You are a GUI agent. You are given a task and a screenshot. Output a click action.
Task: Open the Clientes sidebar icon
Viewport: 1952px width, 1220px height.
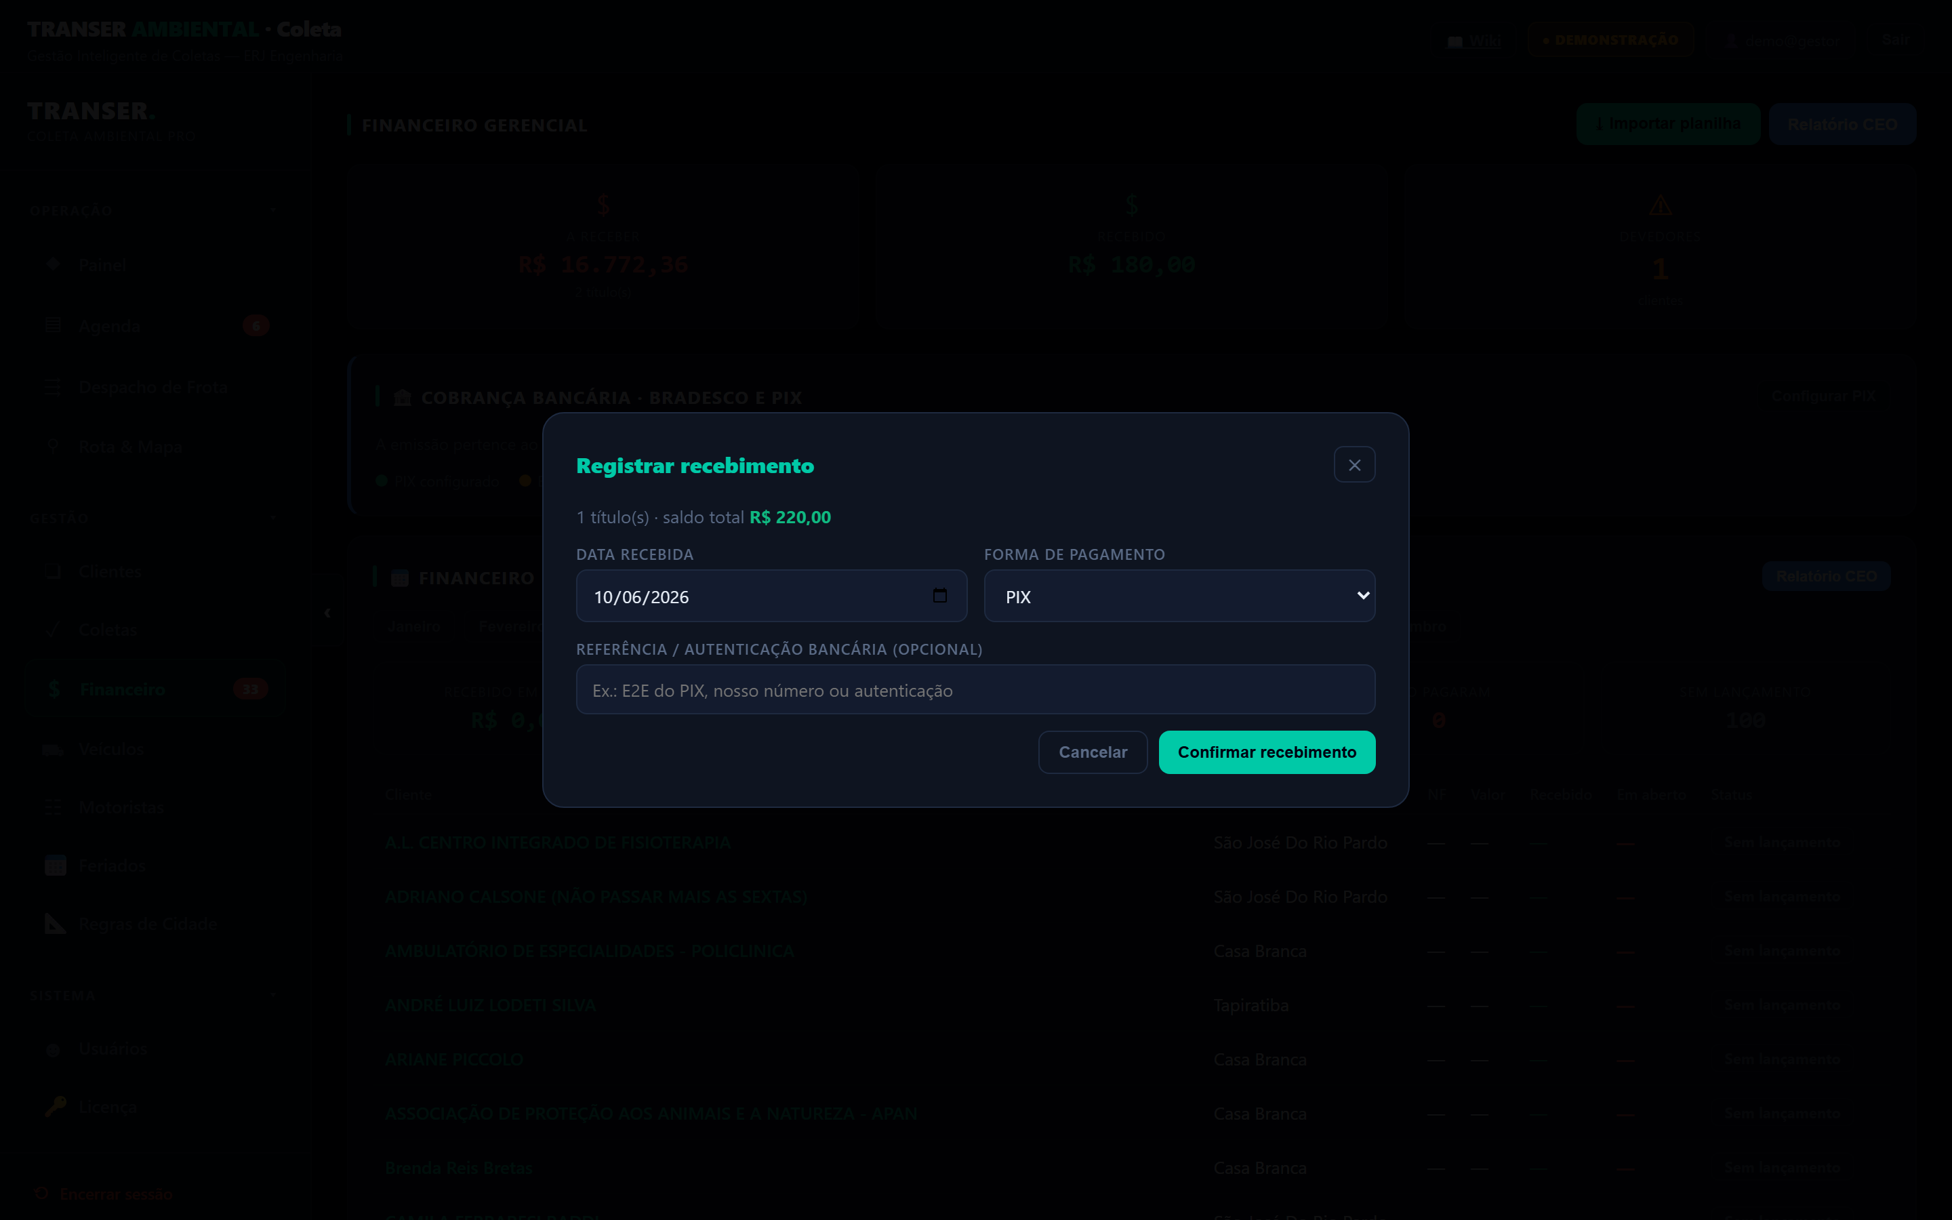pos(54,571)
